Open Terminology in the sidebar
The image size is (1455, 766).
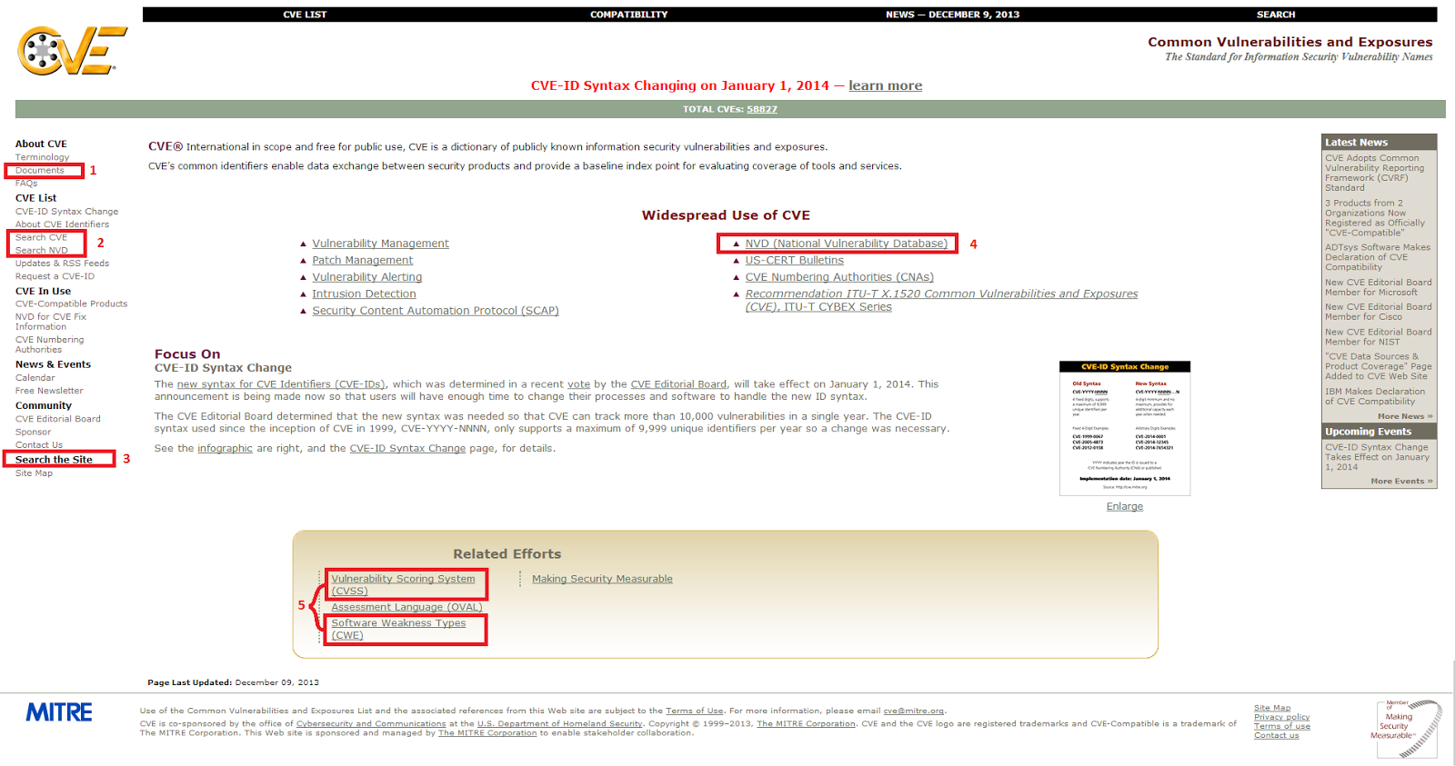42,157
